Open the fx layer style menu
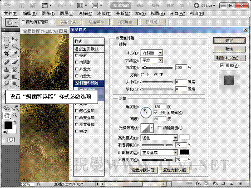The width and height of the screenshot is (251, 188). tap(198, 183)
